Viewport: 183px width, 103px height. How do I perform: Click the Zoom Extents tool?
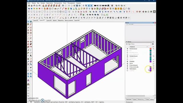pos(28,64)
